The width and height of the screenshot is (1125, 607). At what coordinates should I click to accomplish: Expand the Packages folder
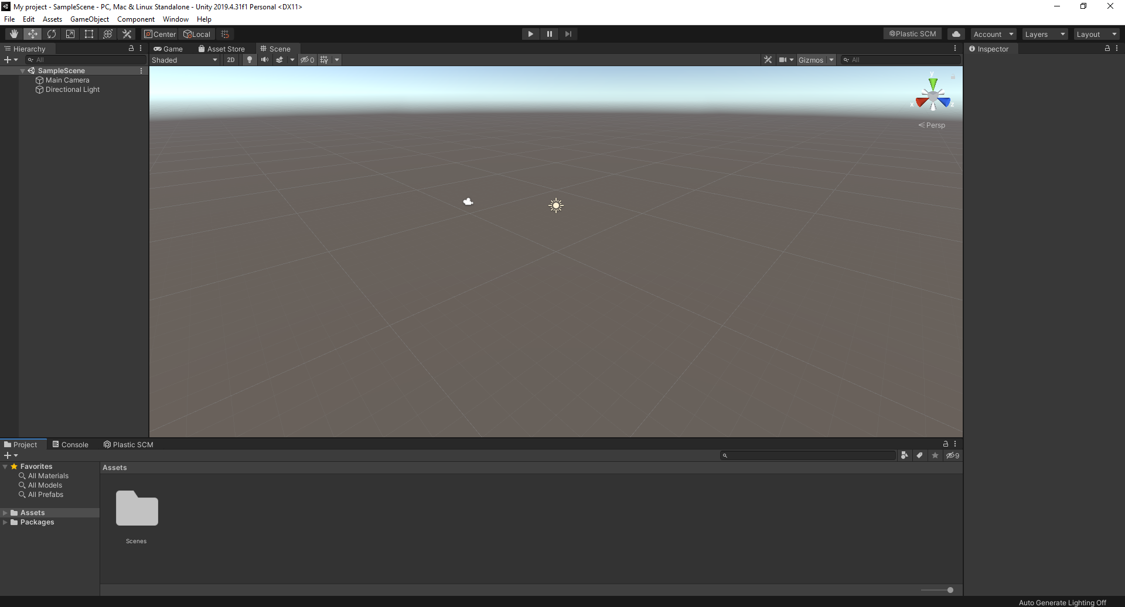point(5,522)
